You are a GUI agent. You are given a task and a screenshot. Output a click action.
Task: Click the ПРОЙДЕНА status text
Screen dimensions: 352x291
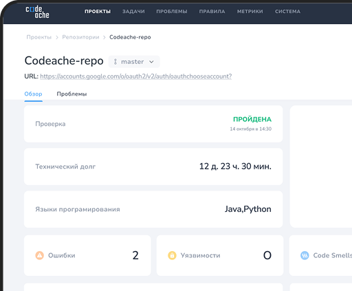(252, 119)
